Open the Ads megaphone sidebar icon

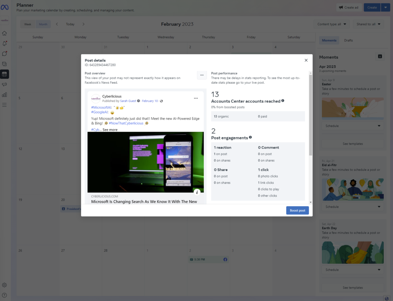(5, 84)
